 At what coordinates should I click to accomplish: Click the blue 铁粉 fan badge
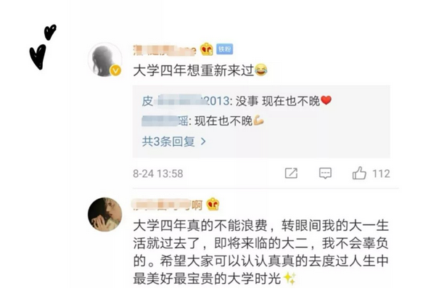[224, 49]
